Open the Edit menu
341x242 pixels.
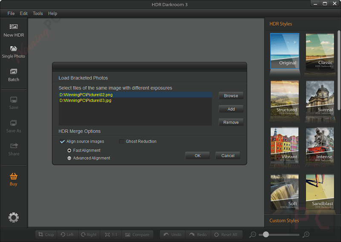click(24, 14)
